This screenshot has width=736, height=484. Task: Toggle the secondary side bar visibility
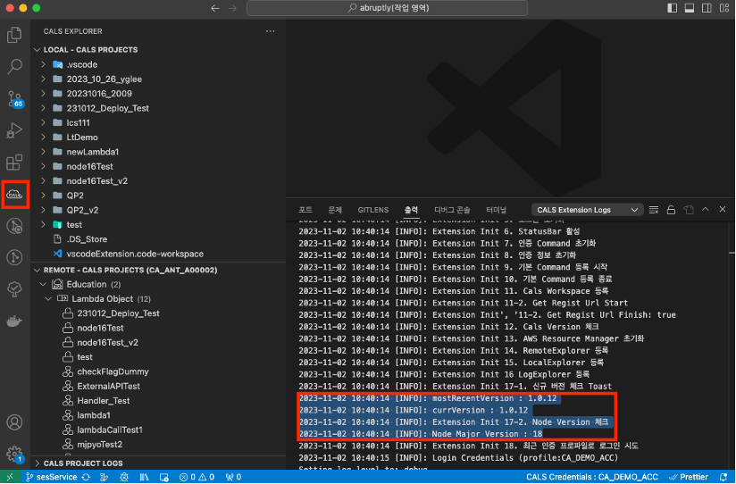(x=707, y=8)
